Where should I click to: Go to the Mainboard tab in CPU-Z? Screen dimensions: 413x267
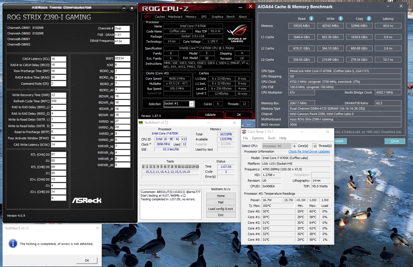(x=175, y=17)
